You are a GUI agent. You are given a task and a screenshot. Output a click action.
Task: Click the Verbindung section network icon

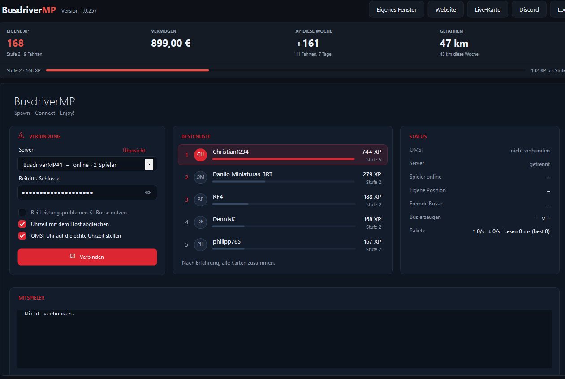pos(21,135)
